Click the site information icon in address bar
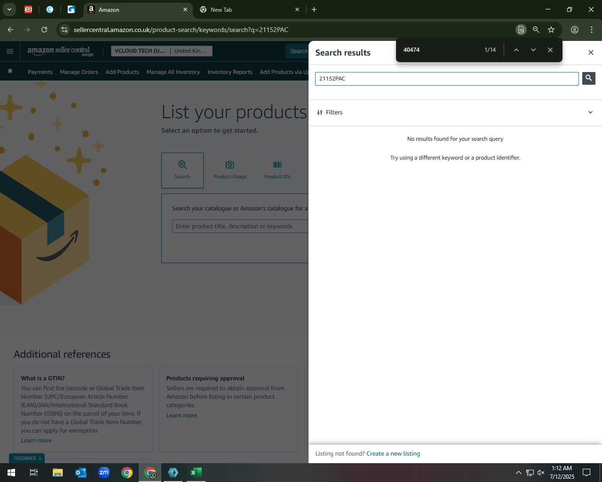 64,30
